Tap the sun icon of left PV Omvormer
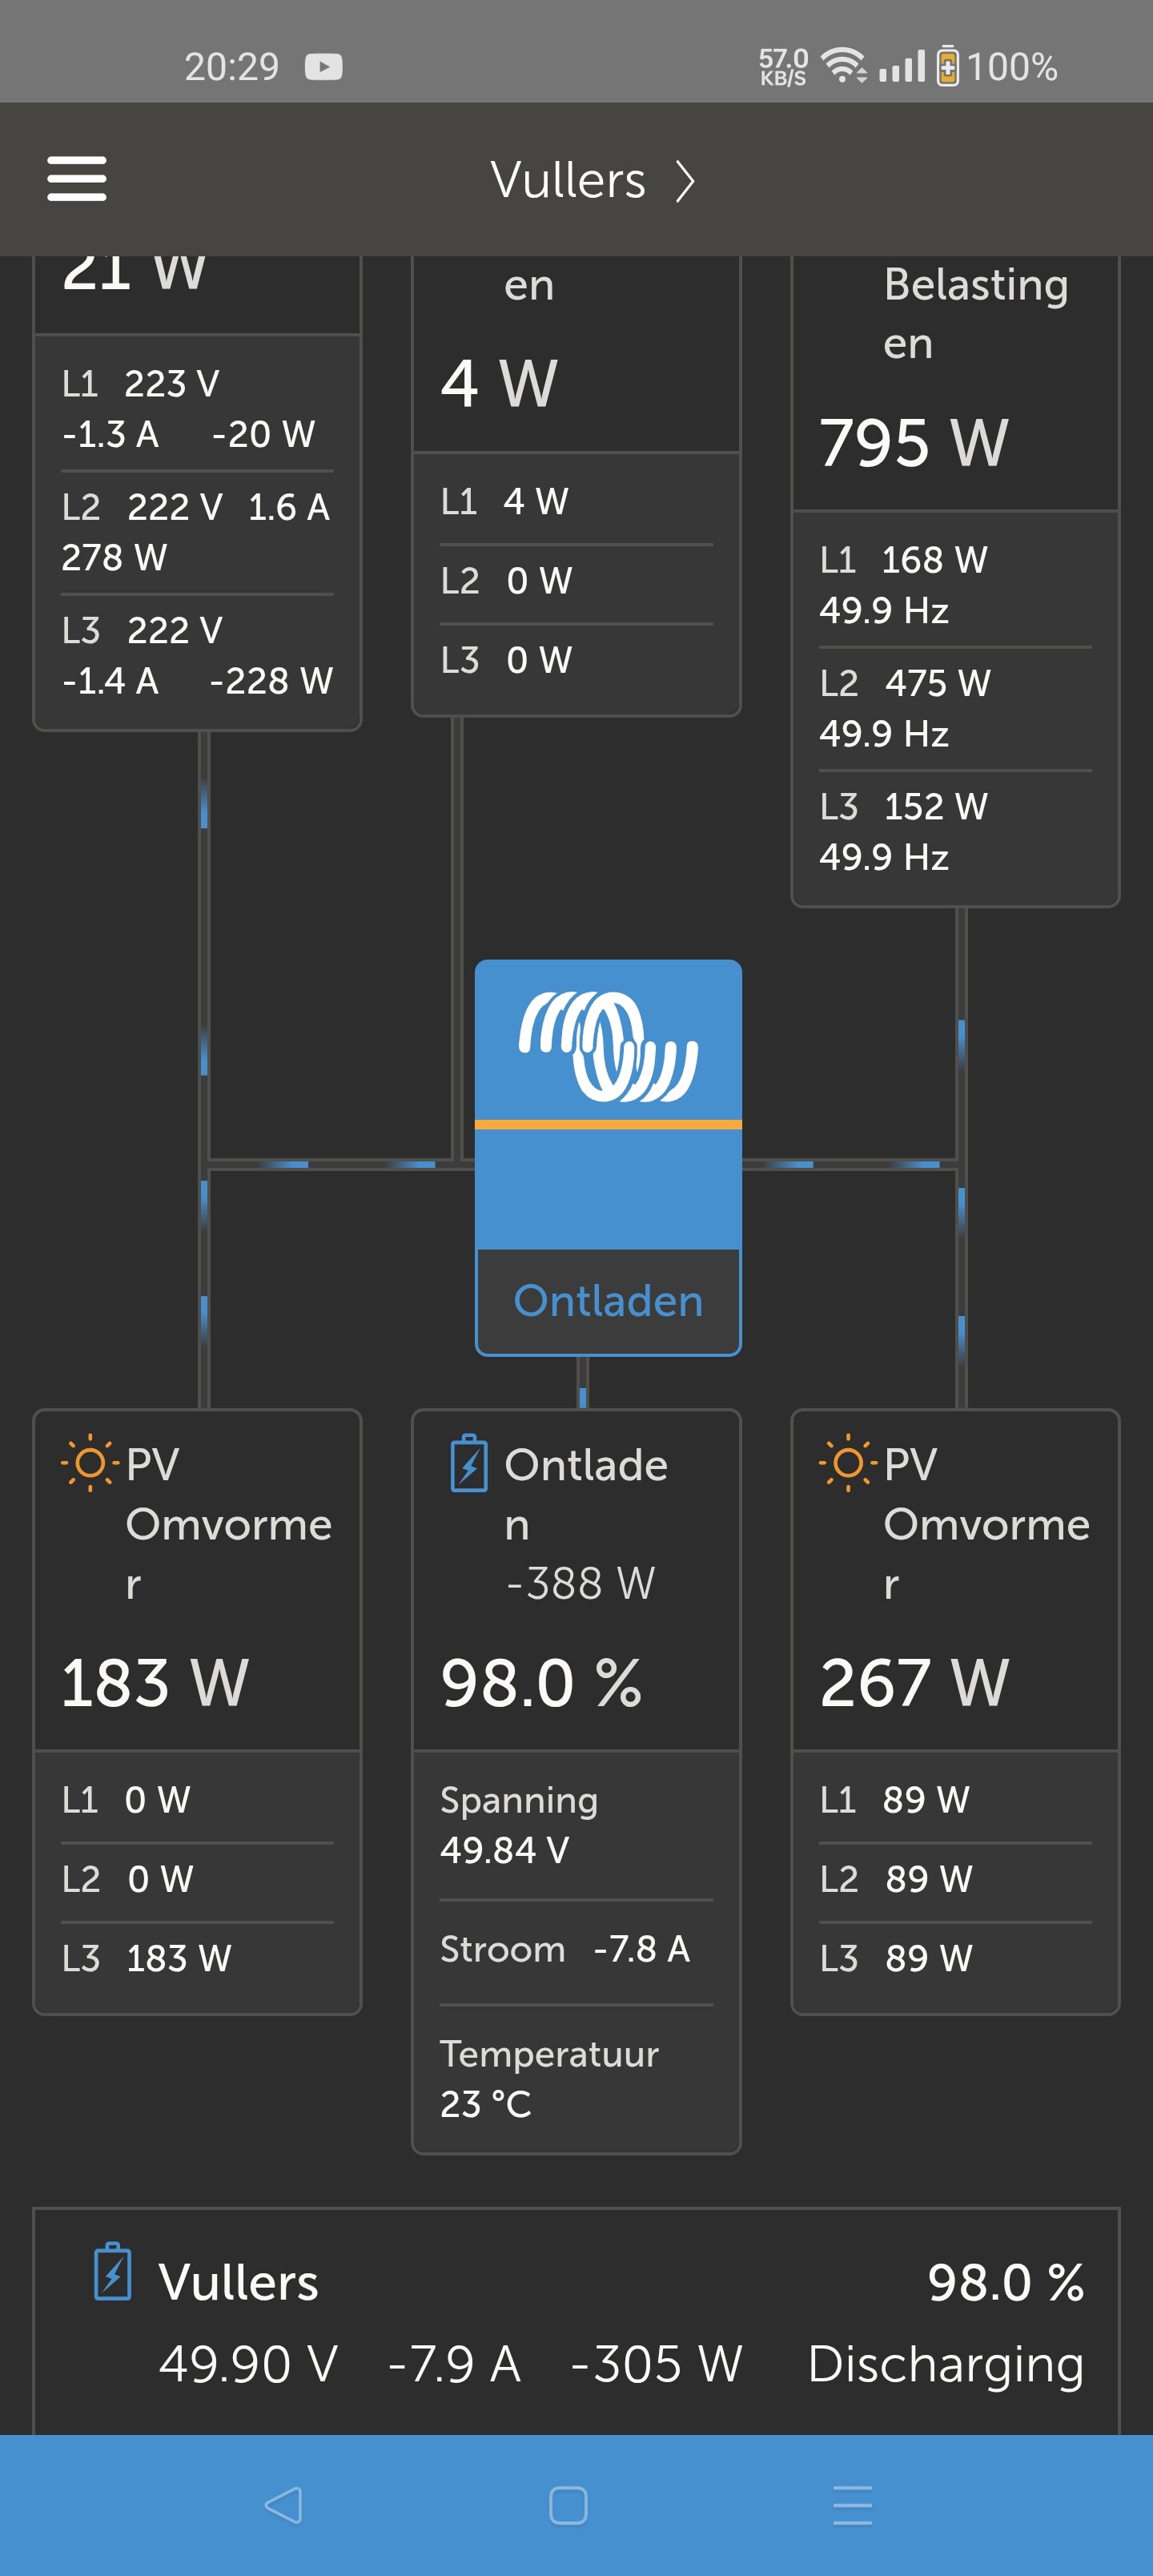 [x=89, y=1463]
